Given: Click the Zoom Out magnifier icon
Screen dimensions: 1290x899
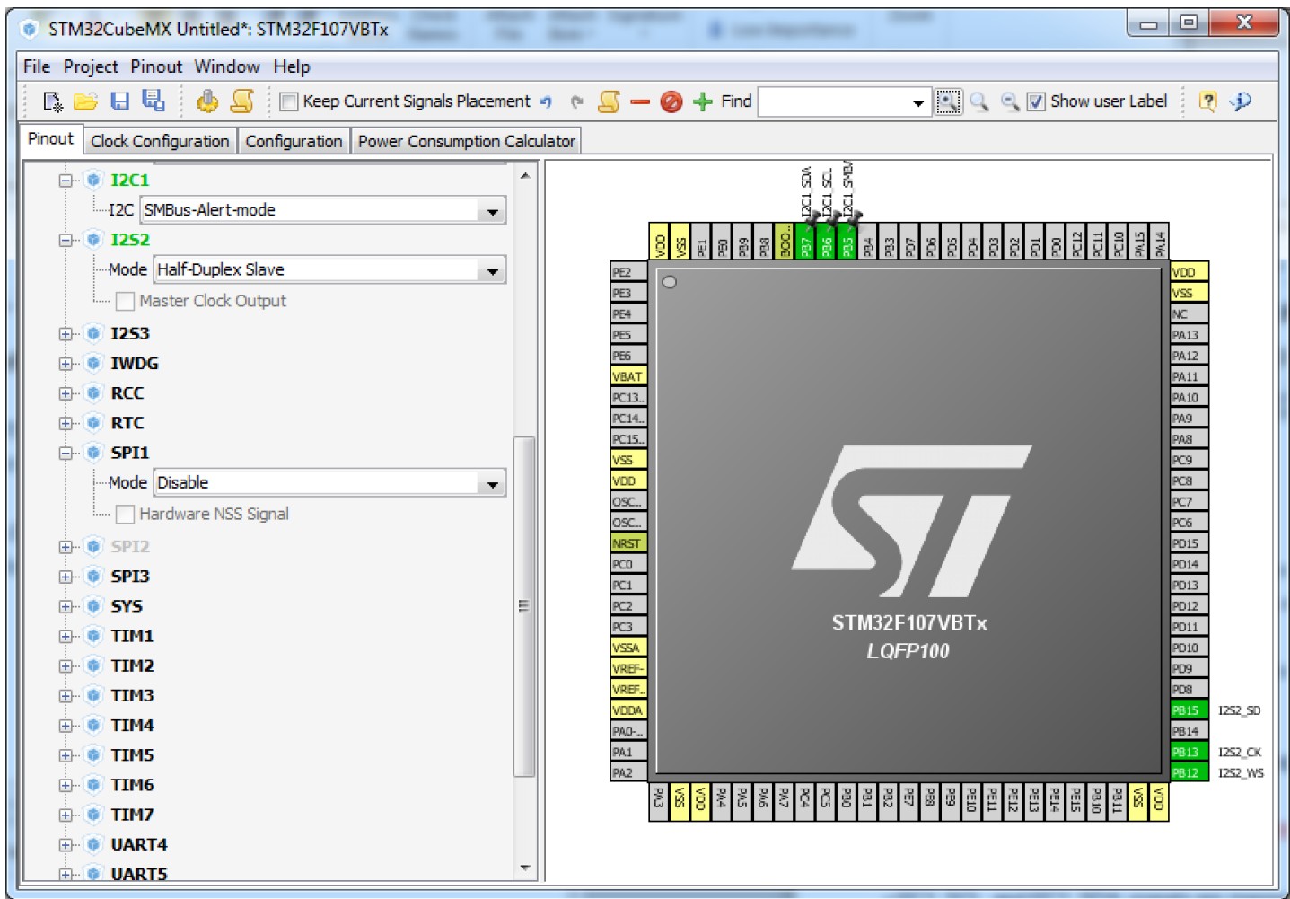Looking at the screenshot, I should pyautogui.click(x=1010, y=101).
